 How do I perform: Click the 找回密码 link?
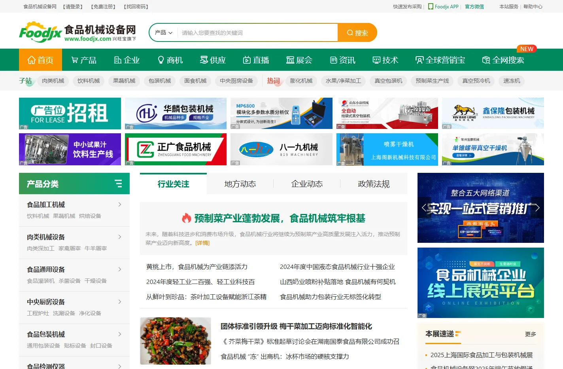tap(136, 7)
